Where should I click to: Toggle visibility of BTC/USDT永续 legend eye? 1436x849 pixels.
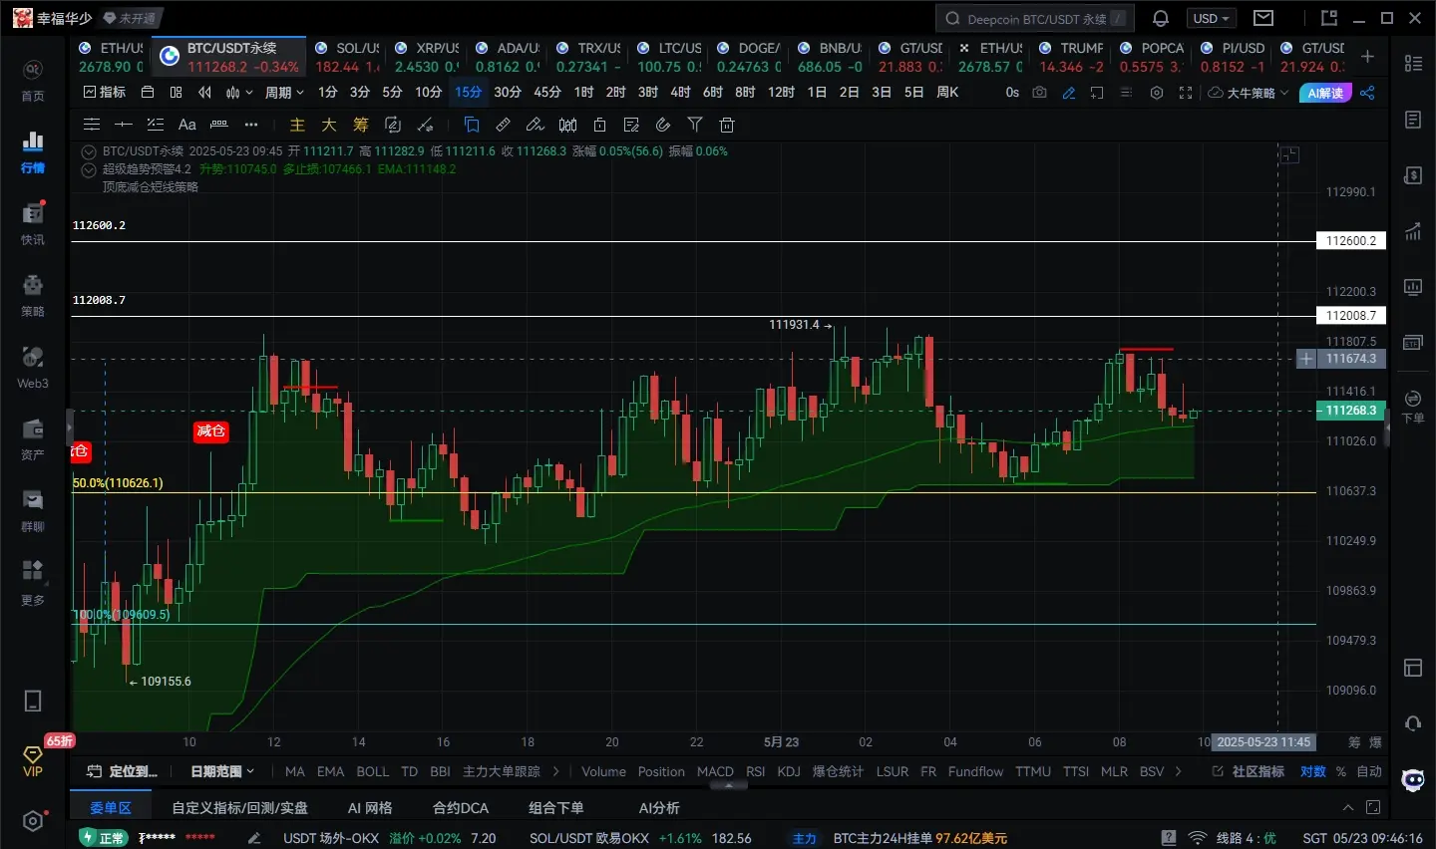coord(89,151)
